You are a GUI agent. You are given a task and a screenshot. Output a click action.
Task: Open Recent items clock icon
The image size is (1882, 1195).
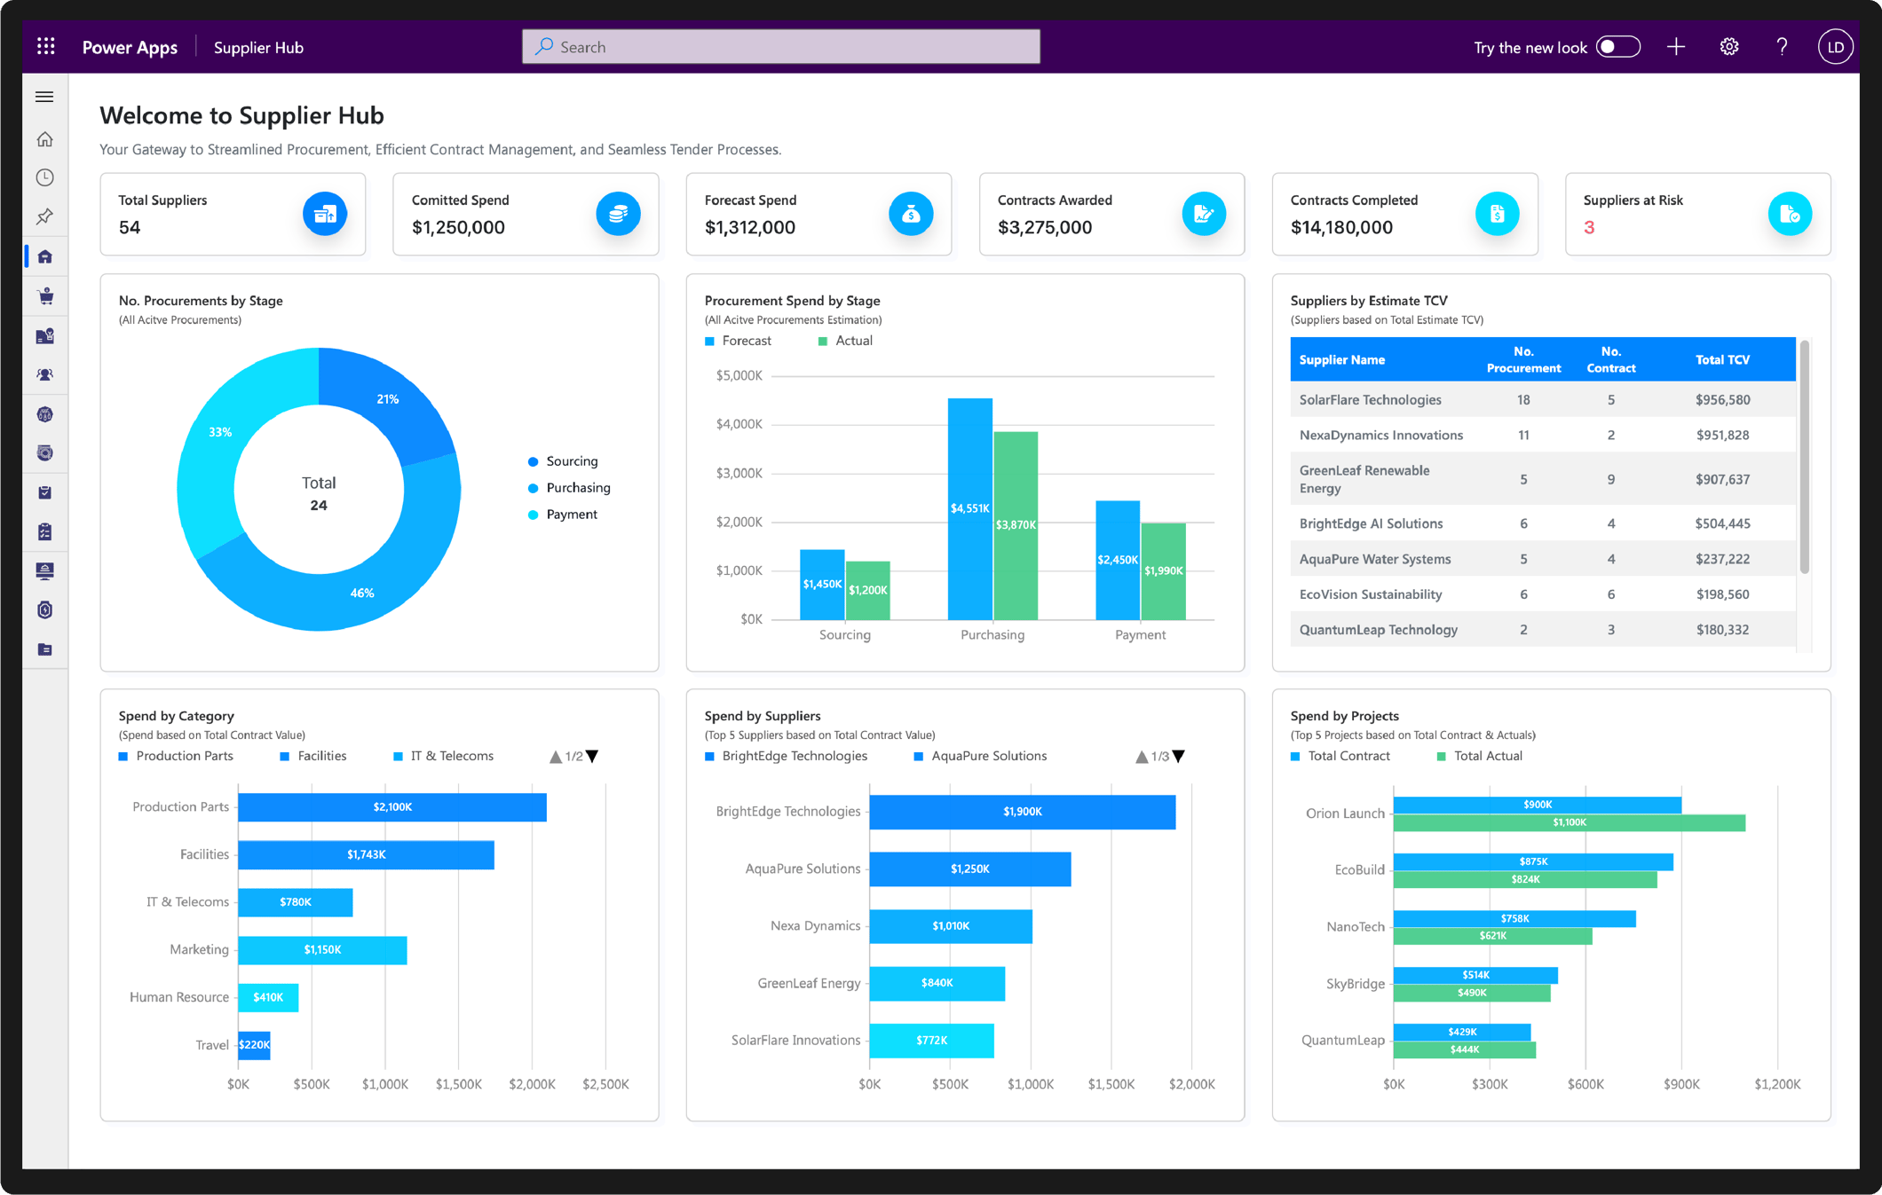click(x=45, y=178)
